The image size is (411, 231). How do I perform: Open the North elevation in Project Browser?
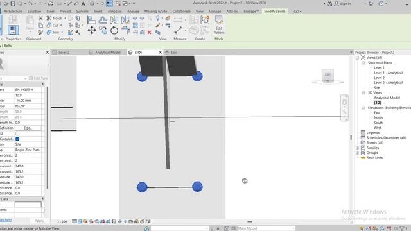378,117
